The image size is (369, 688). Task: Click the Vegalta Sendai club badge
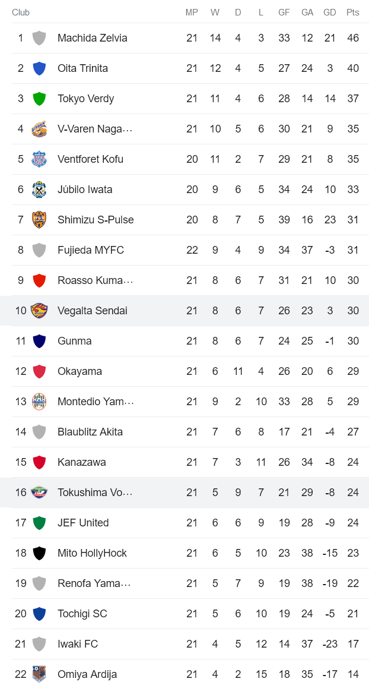[x=39, y=311]
